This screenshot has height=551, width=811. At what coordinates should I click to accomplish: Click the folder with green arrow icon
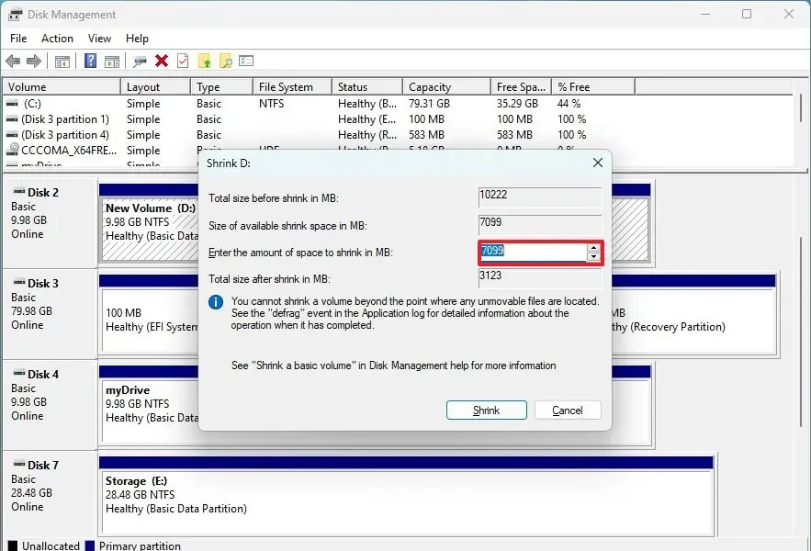click(204, 61)
